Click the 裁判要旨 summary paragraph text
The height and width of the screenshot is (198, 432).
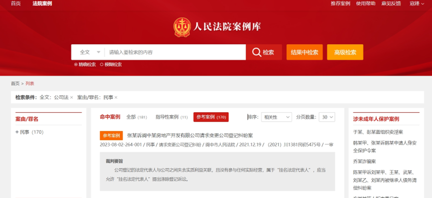216,175
